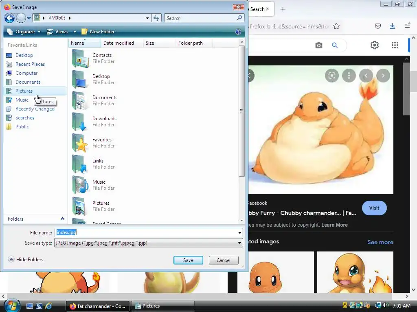Image resolution: width=417 pixels, height=312 pixels.
Task: Select the Favorites folder star icon
Action: (x=80, y=143)
